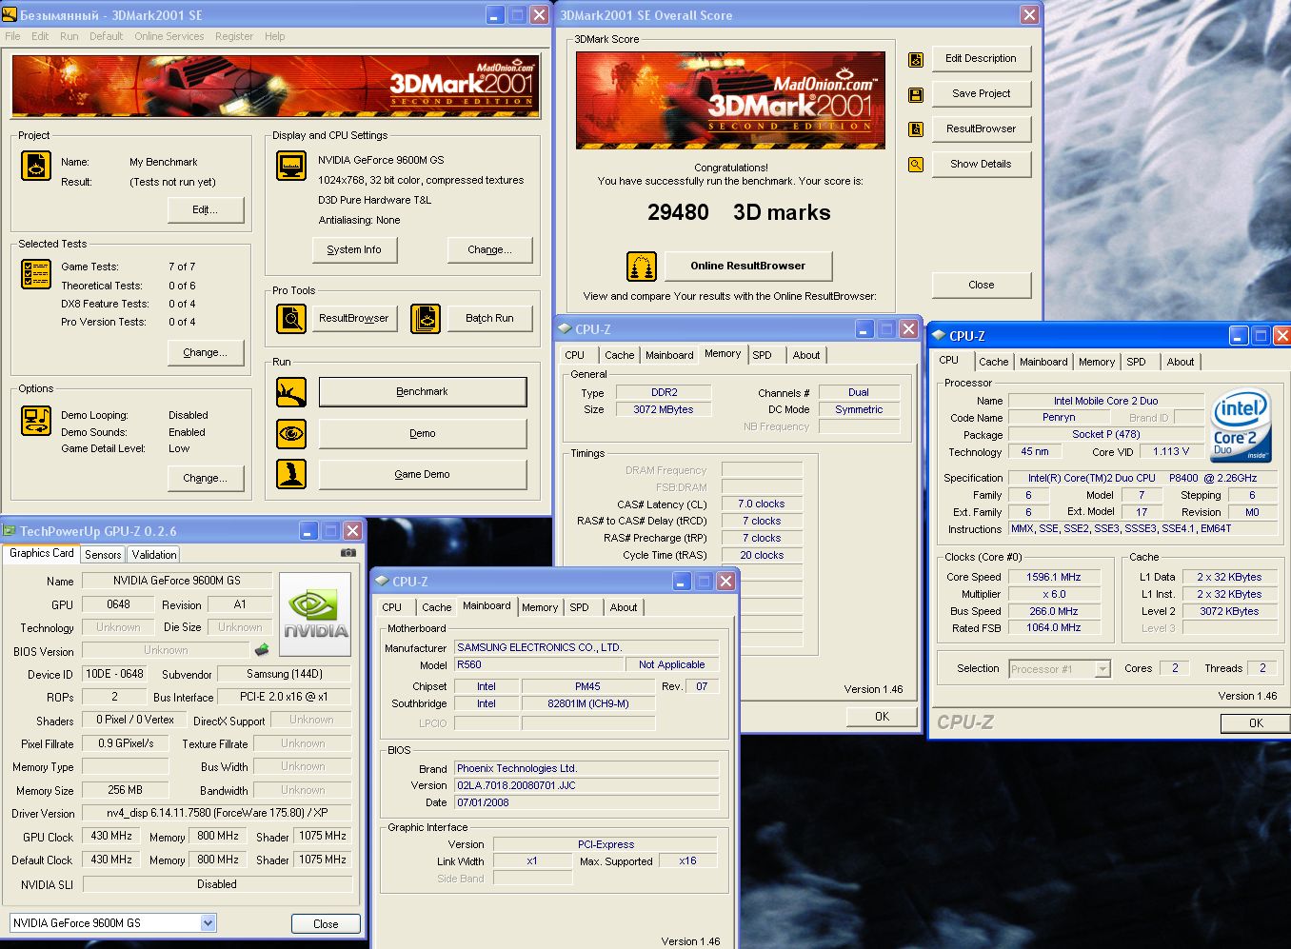Click the Demo eye icon

290,433
